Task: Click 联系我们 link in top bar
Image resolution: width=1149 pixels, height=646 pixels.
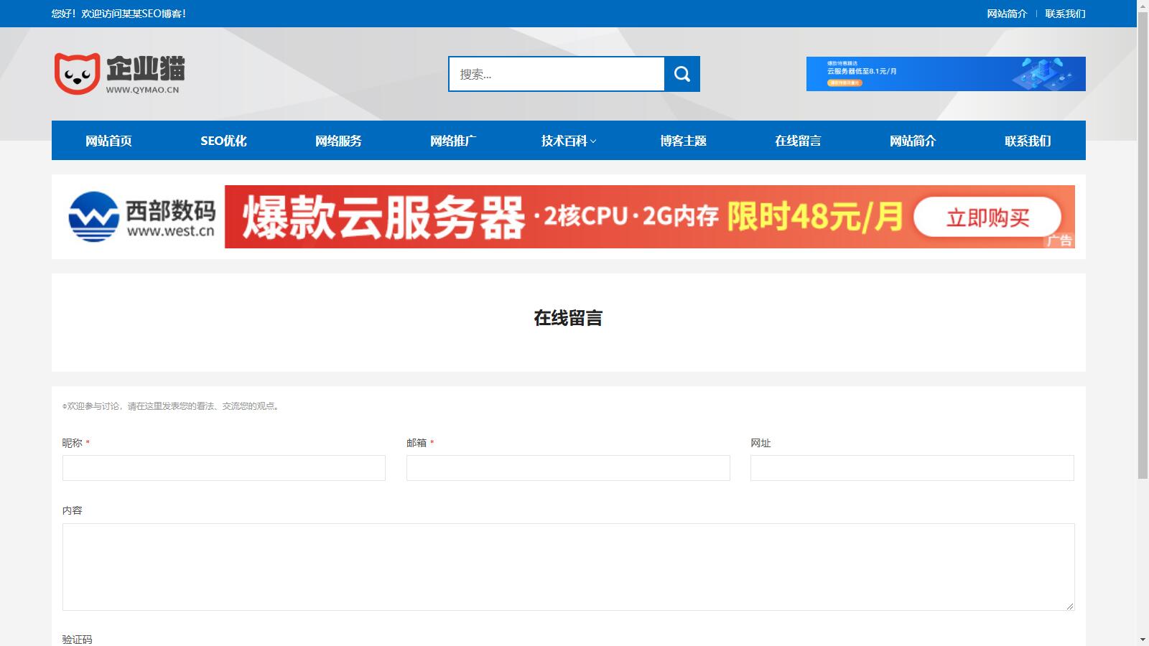Action: [x=1065, y=14]
